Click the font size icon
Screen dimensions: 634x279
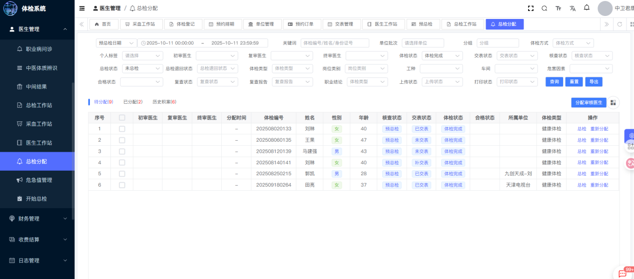[558, 8]
